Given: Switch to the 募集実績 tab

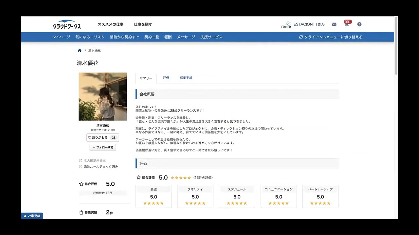Looking at the screenshot, I should [186, 78].
